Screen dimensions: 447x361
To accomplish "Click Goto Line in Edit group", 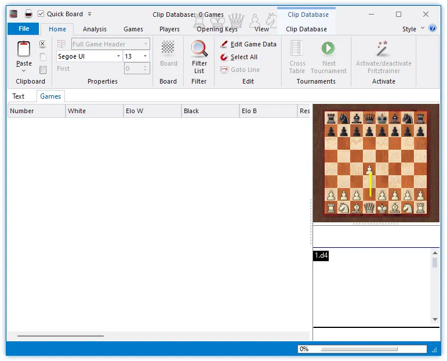I will coord(240,70).
